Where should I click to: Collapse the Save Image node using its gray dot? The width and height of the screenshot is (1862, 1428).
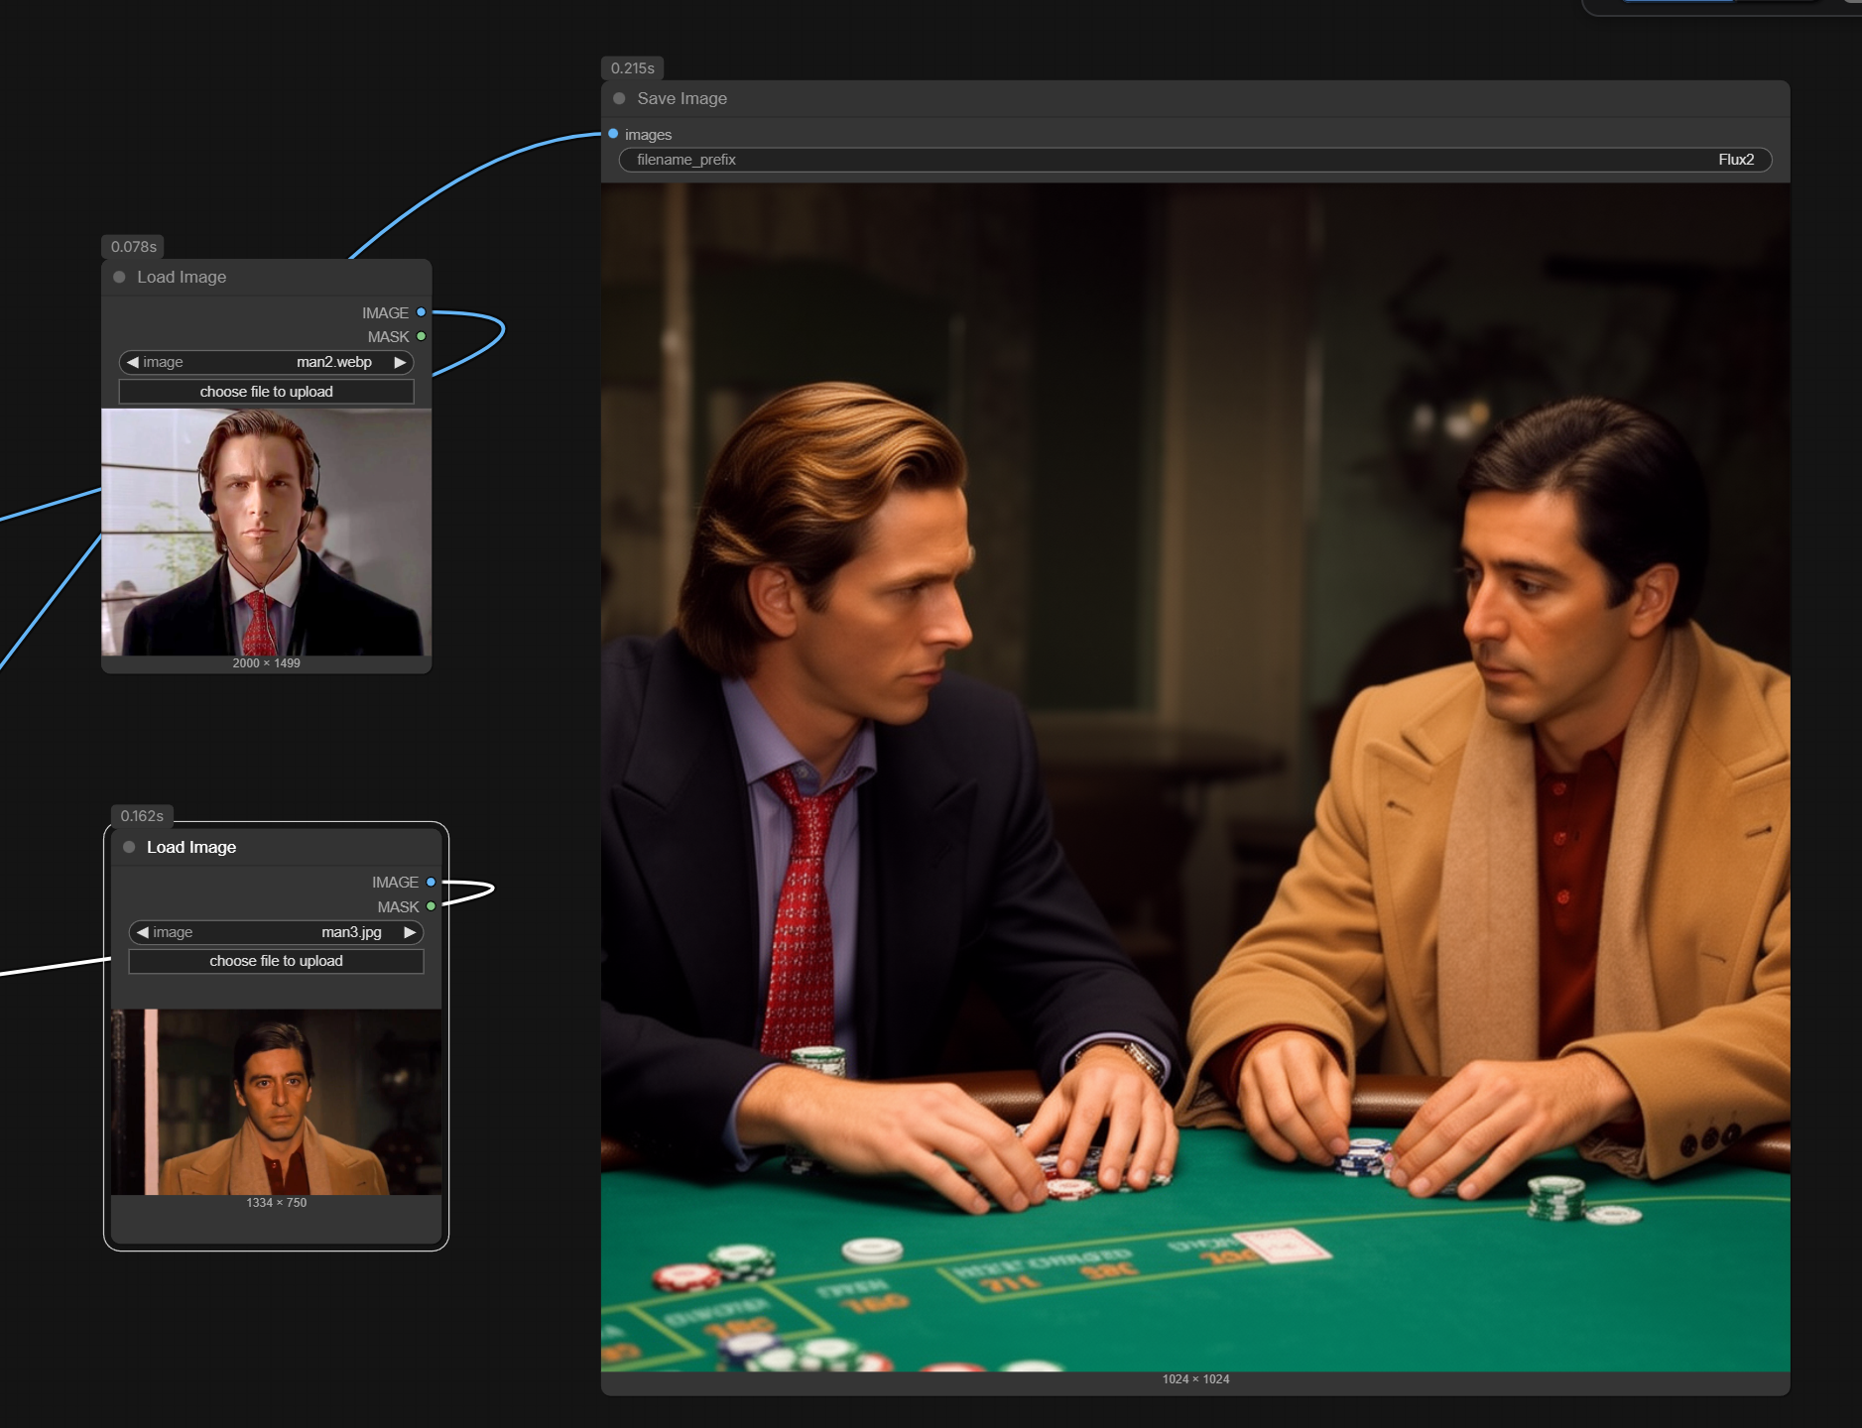(x=619, y=98)
